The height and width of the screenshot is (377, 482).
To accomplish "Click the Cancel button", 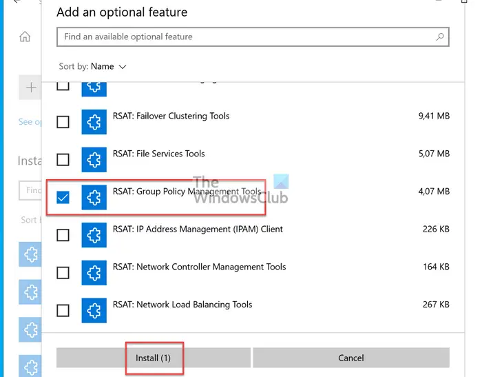I will tap(351, 358).
